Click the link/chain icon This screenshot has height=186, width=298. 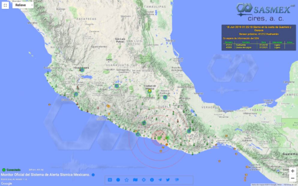point(177,179)
